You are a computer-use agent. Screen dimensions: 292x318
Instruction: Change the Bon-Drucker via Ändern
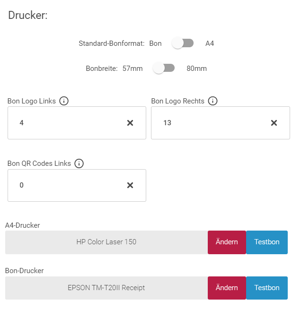pyautogui.click(x=227, y=288)
